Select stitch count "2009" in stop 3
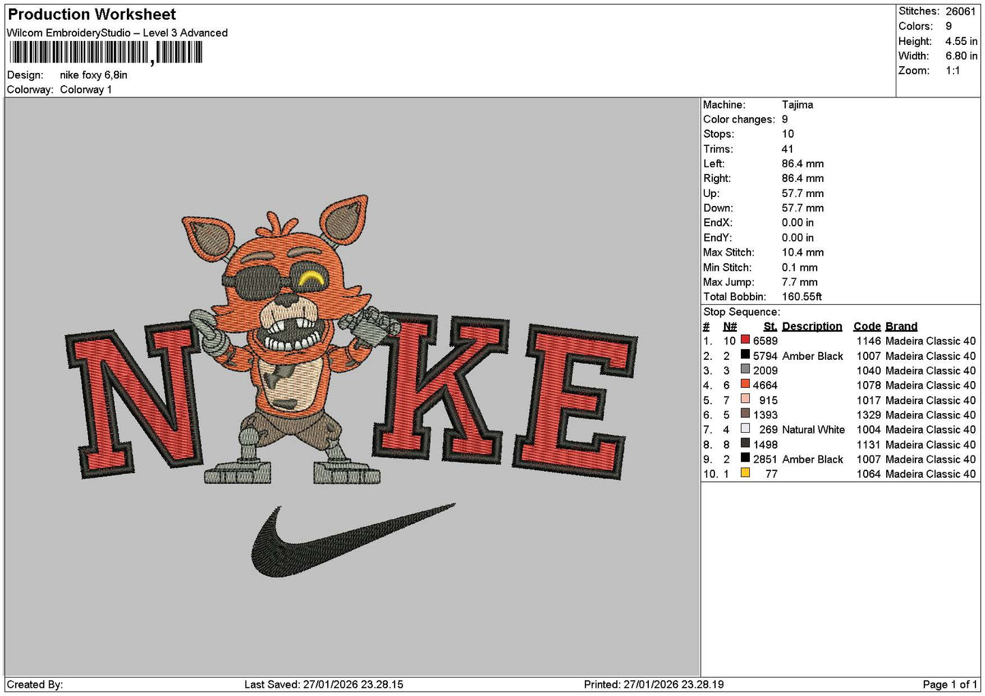985x696 pixels. coord(765,370)
